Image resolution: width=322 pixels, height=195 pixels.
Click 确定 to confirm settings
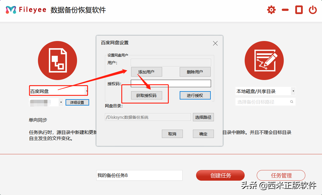pos(203,134)
